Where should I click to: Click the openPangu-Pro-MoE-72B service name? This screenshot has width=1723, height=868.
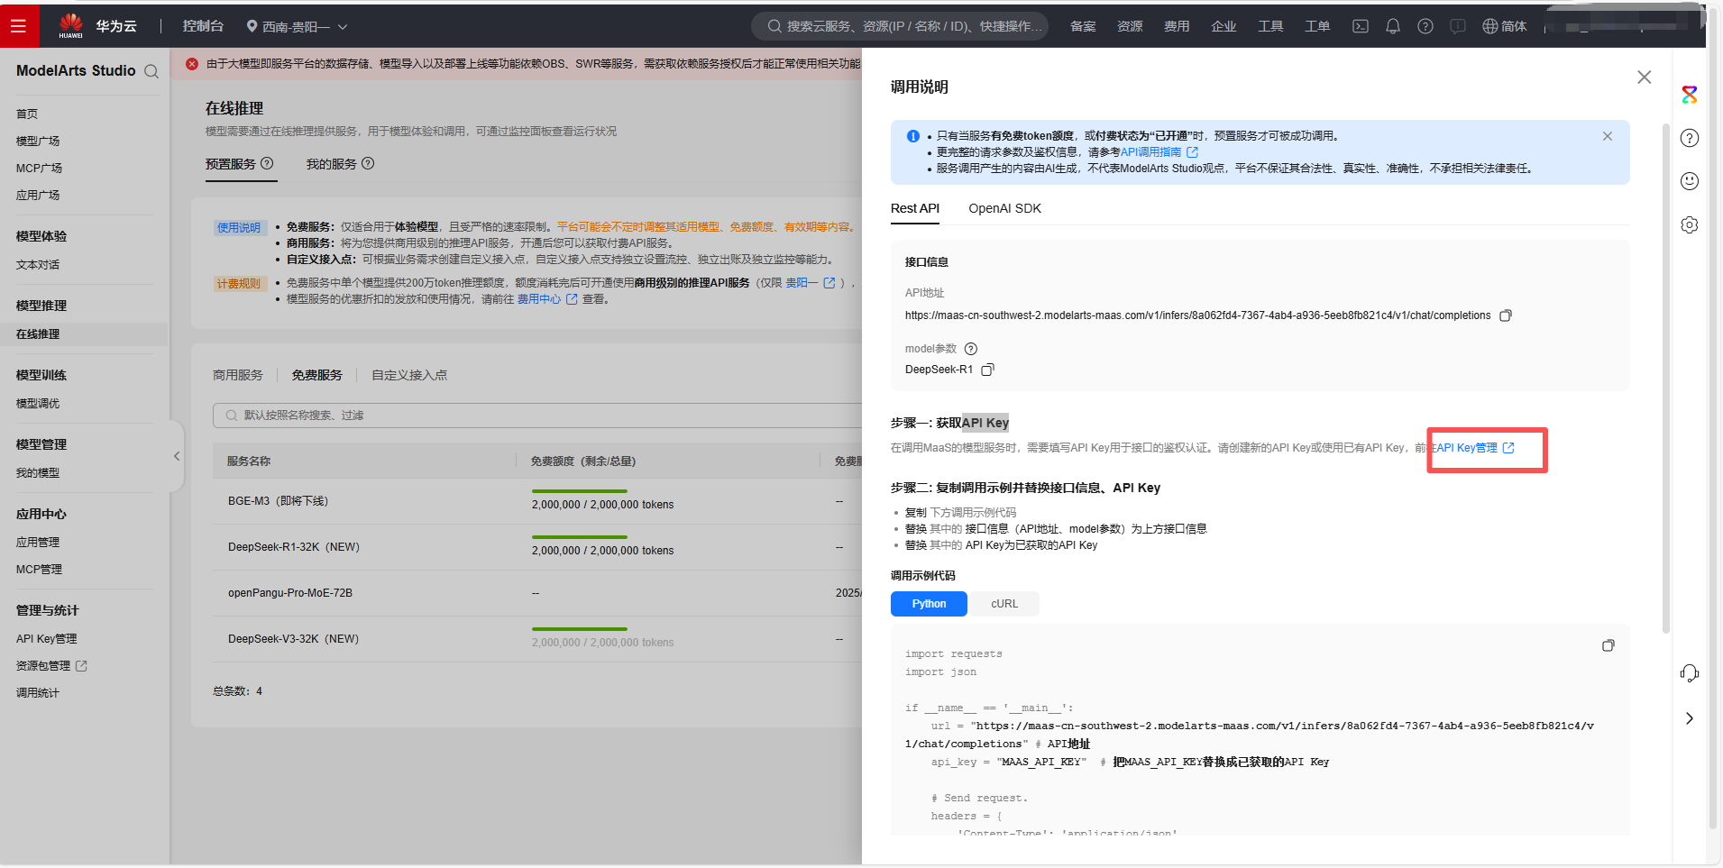pyautogui.click(x=290, y=593)
